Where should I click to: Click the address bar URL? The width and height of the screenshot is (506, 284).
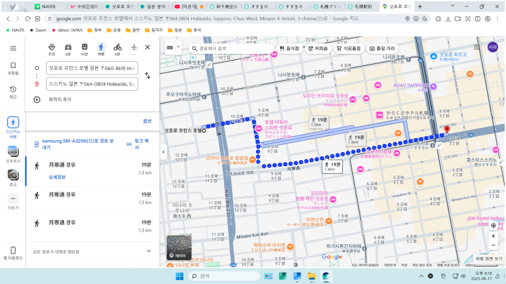tap(207, 19)
